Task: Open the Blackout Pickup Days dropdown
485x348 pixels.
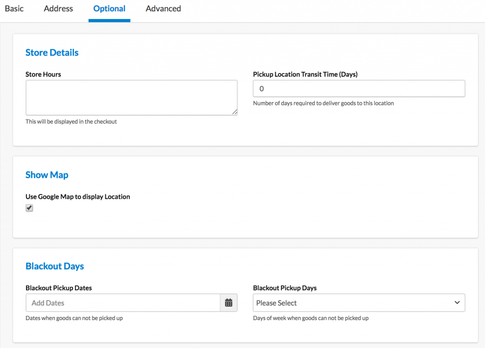Action: (x=359, y=303)
